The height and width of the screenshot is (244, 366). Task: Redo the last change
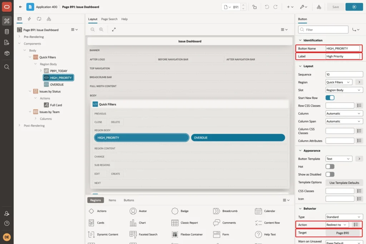click(x=276, y=7)
